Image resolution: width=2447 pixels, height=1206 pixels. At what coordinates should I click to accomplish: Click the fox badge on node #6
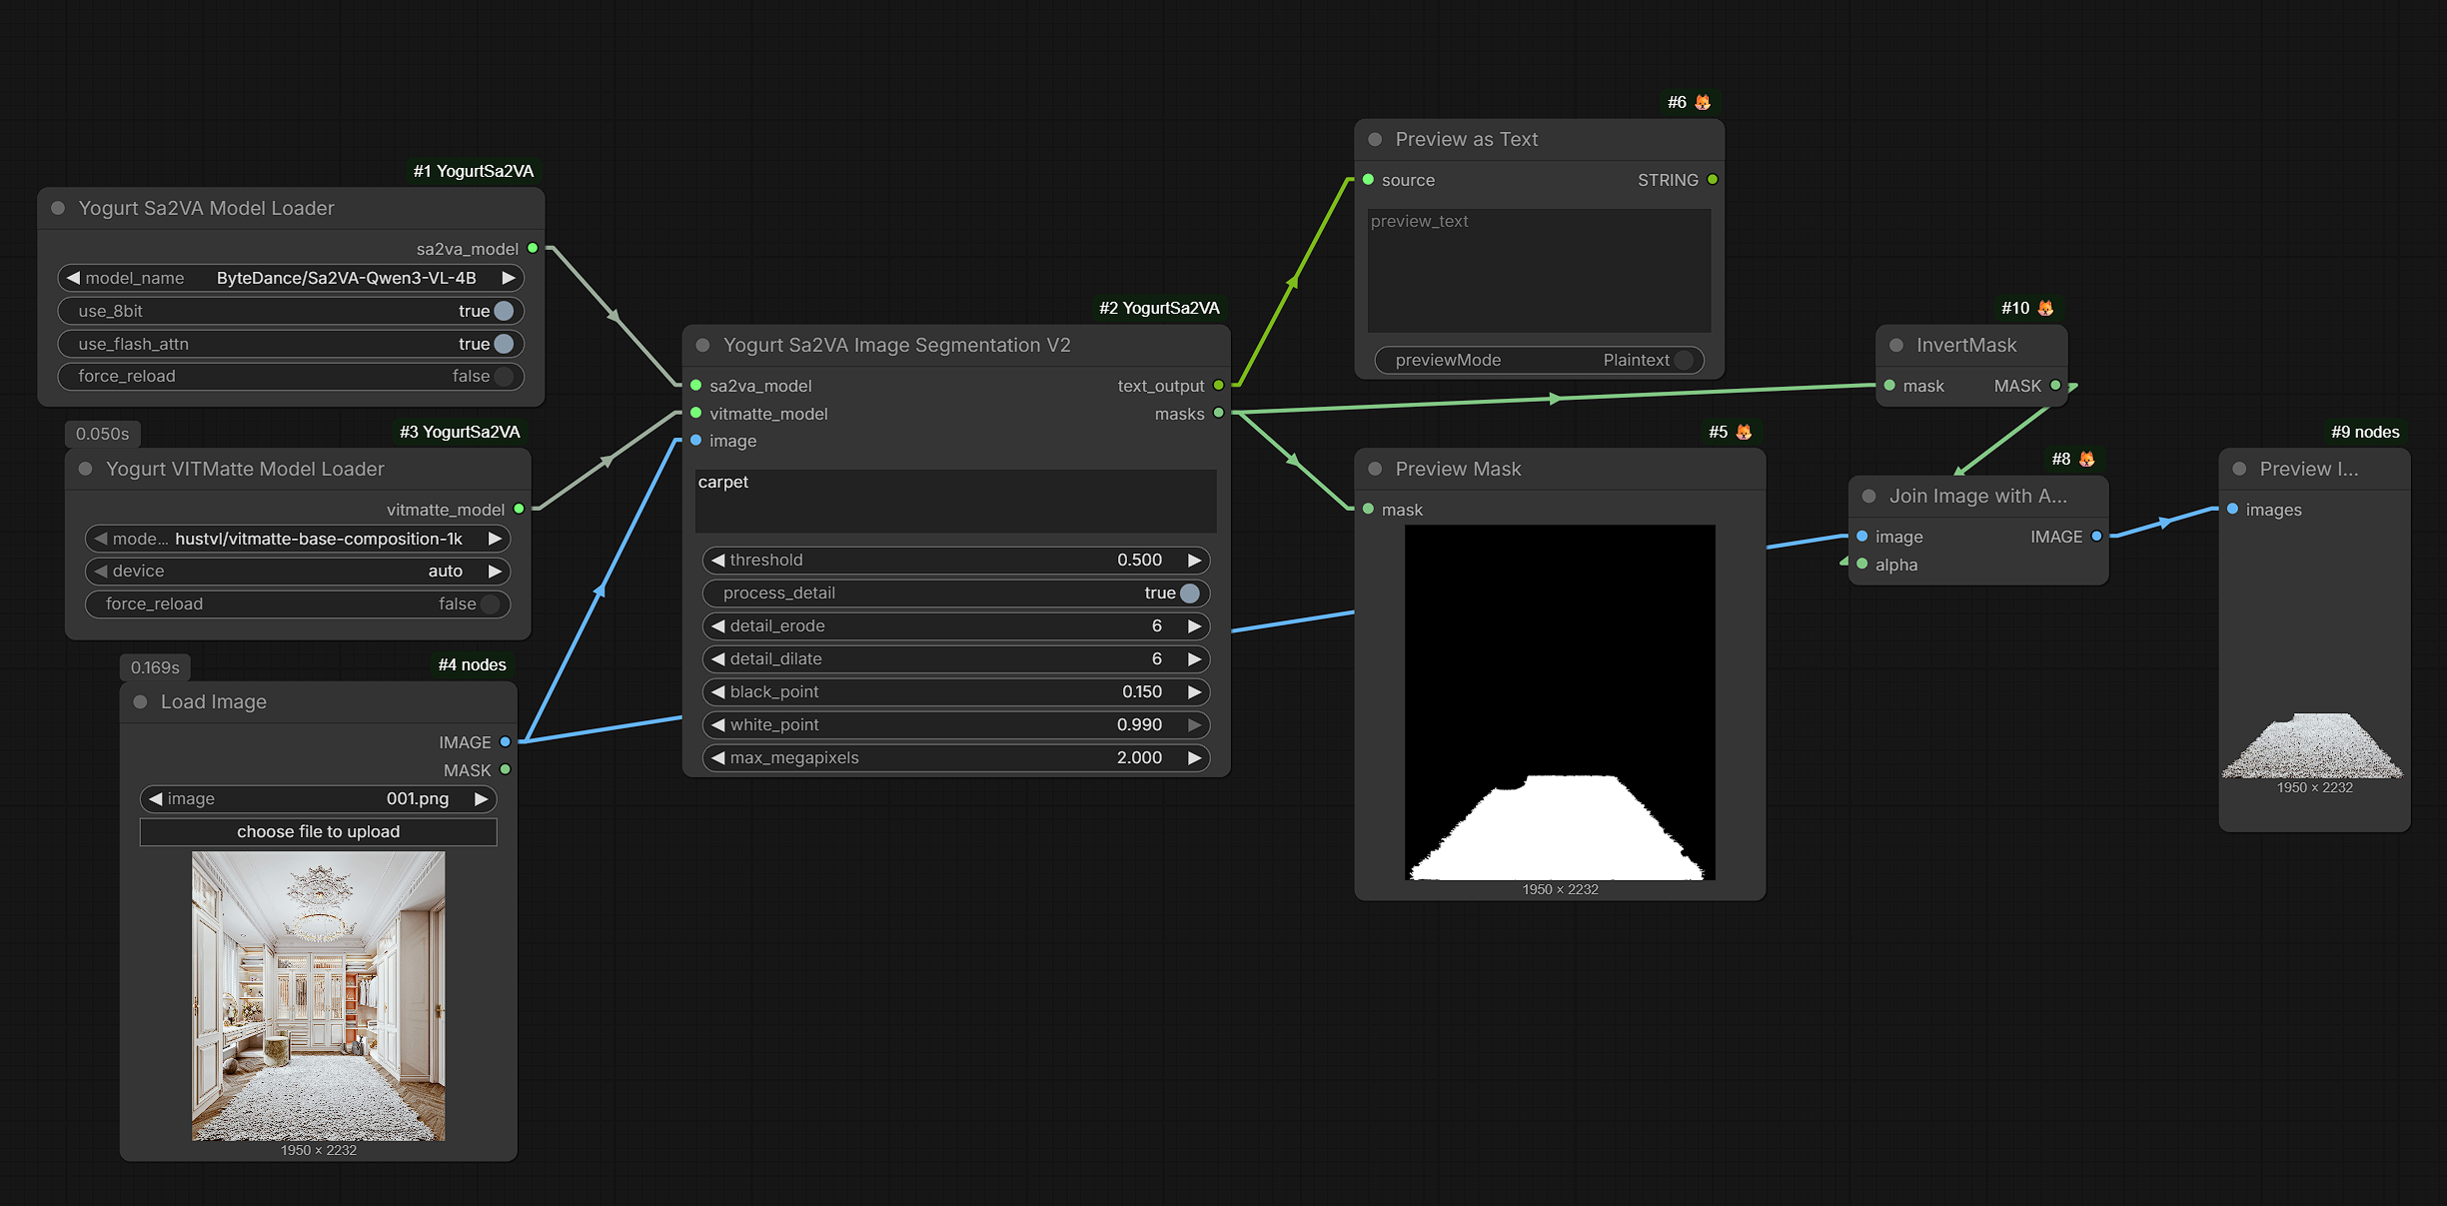click(1704, 102)
